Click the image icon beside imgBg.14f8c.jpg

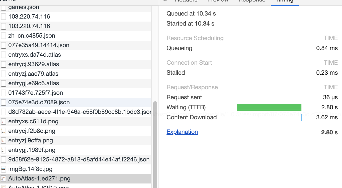coord(4,169)
